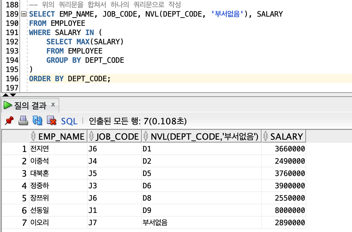
Task: Select the salary cell 2550000
Action: tap(284, 198)
